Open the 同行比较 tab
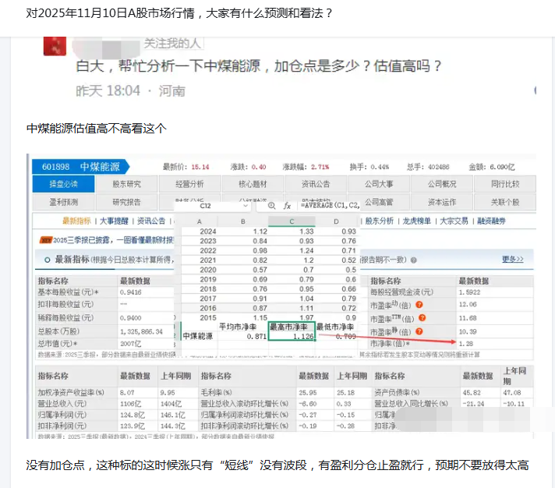 [505, 184]
